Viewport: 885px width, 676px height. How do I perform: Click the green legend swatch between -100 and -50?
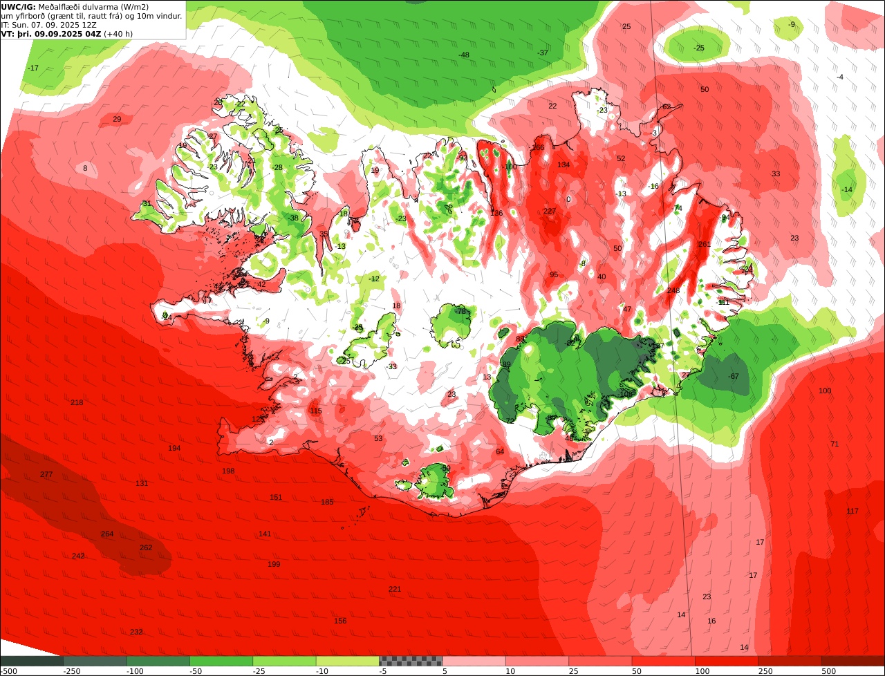(x=158, y=661)
